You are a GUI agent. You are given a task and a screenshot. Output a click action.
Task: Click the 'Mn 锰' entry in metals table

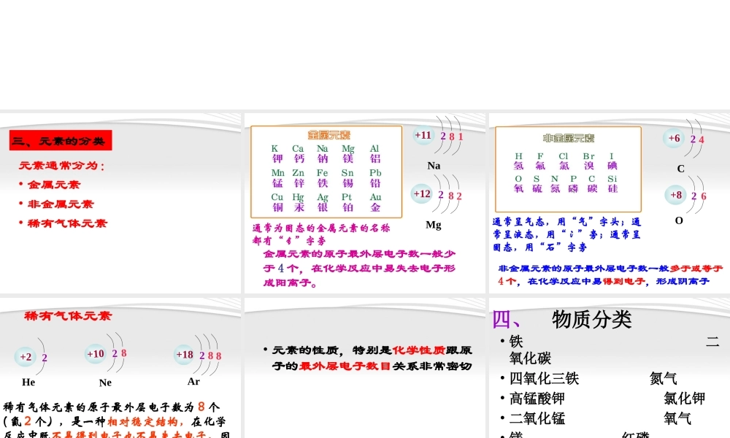pos(277,178)
